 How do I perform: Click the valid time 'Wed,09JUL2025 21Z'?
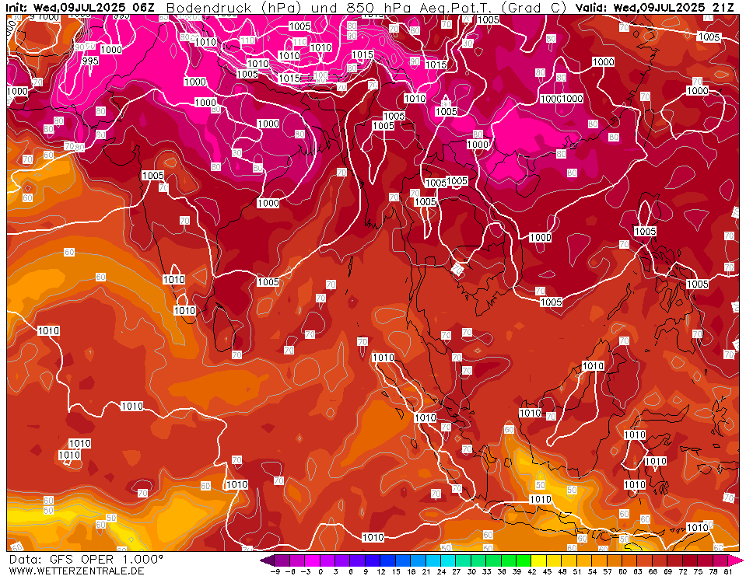[675, 7]
